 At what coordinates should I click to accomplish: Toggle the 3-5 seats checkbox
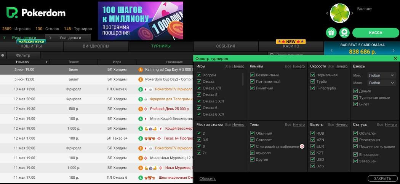pos(199,140)
